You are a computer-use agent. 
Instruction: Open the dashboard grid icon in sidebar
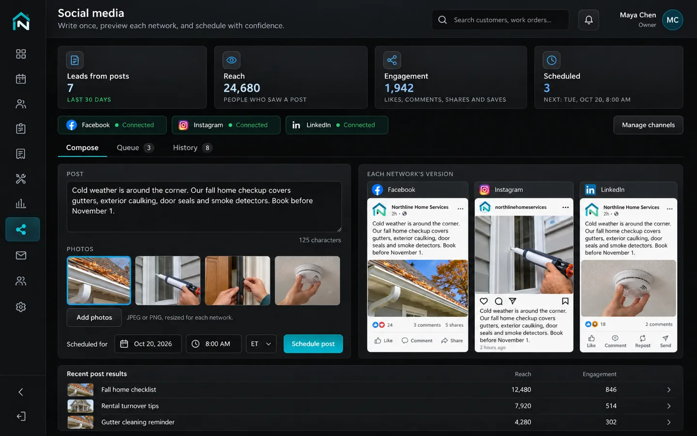click(21, 54)
